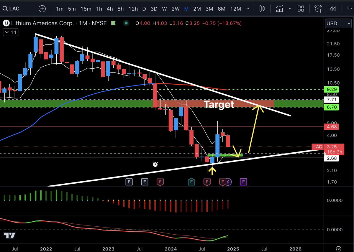Open the purple lightning event marker
This screenshot has width=354, height=252.
tap(229, 182)
